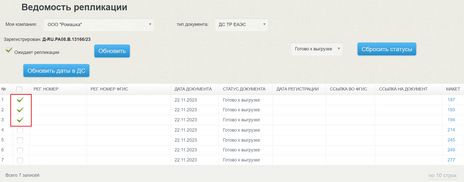Expand the тип документа dropdown

coord(241,25)
